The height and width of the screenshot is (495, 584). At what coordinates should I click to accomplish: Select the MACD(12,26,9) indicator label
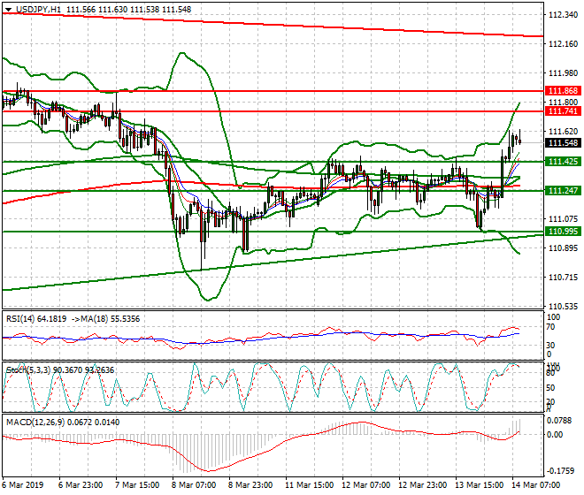(35, 423)
